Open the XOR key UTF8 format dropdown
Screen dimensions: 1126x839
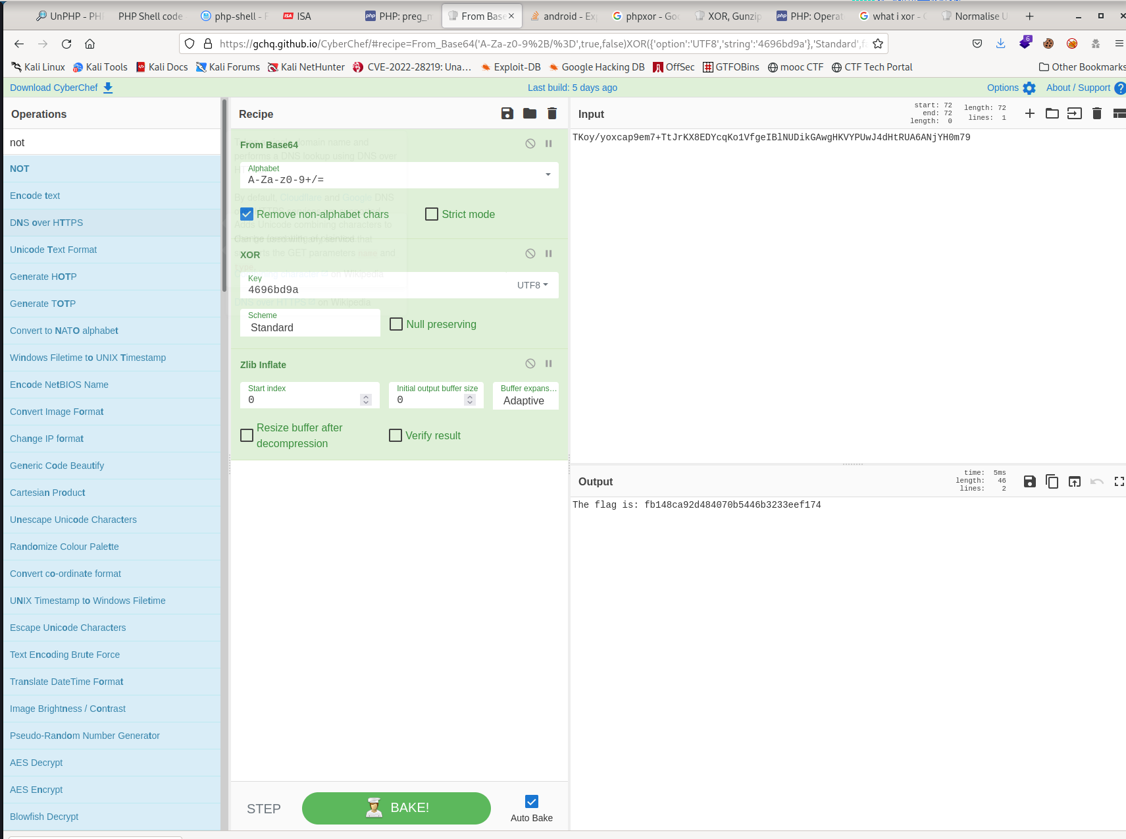532,285
